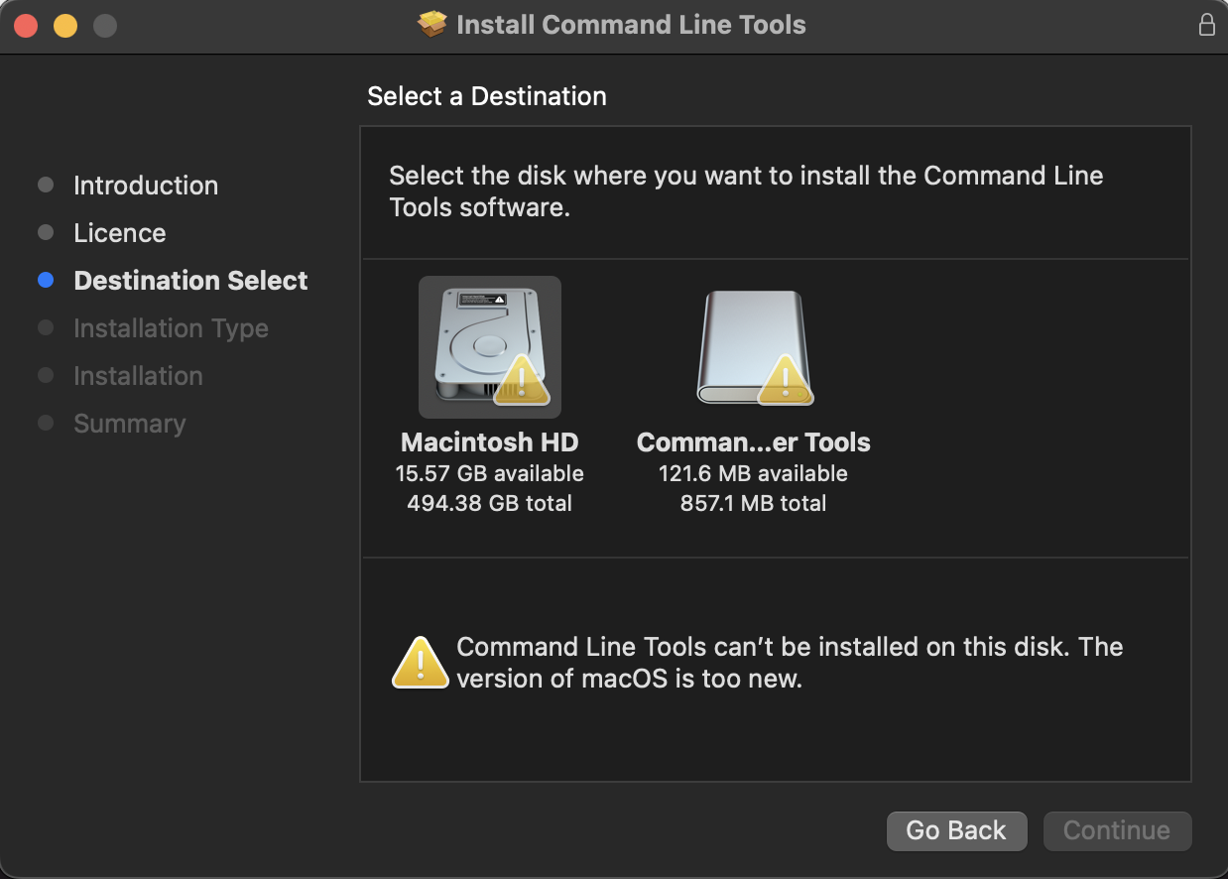Go Back to the previous step
Screen dimensions: 1228x879
(956, 830)
